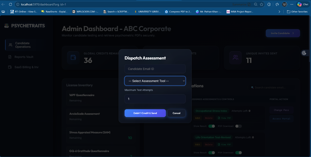
Task: Click the Invite Candidate button
Action: coord(283,33)
